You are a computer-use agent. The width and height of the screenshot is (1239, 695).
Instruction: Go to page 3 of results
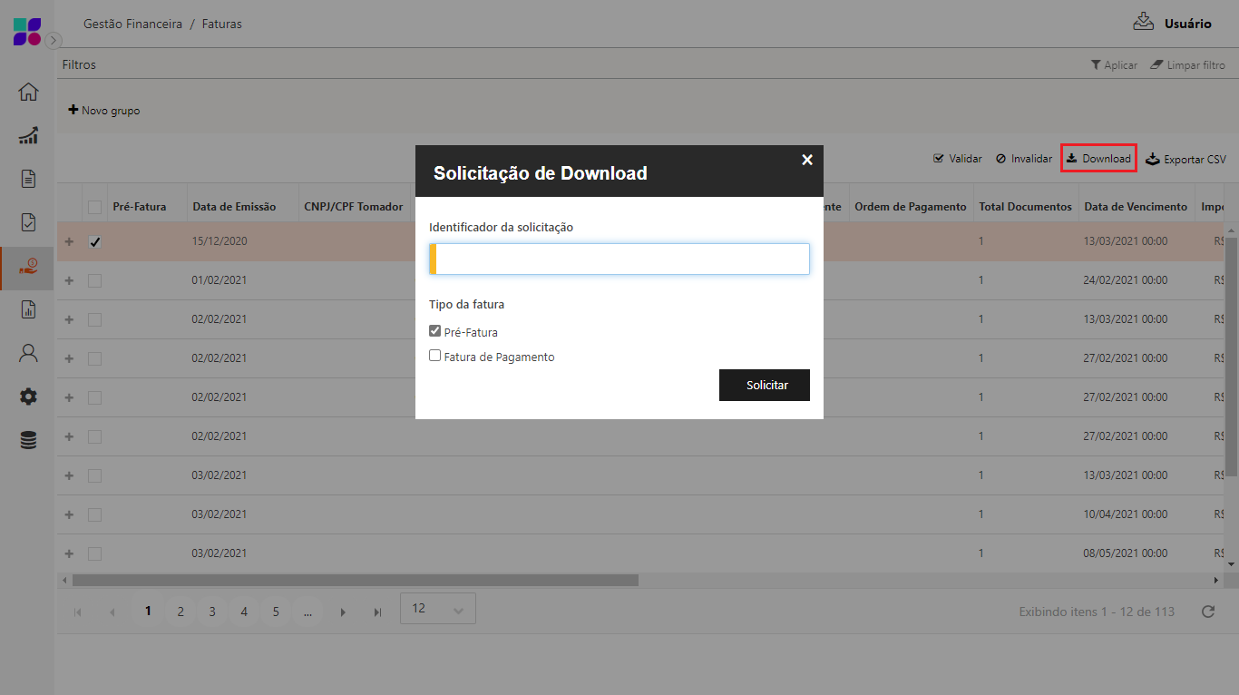click(x=212, y=612)
